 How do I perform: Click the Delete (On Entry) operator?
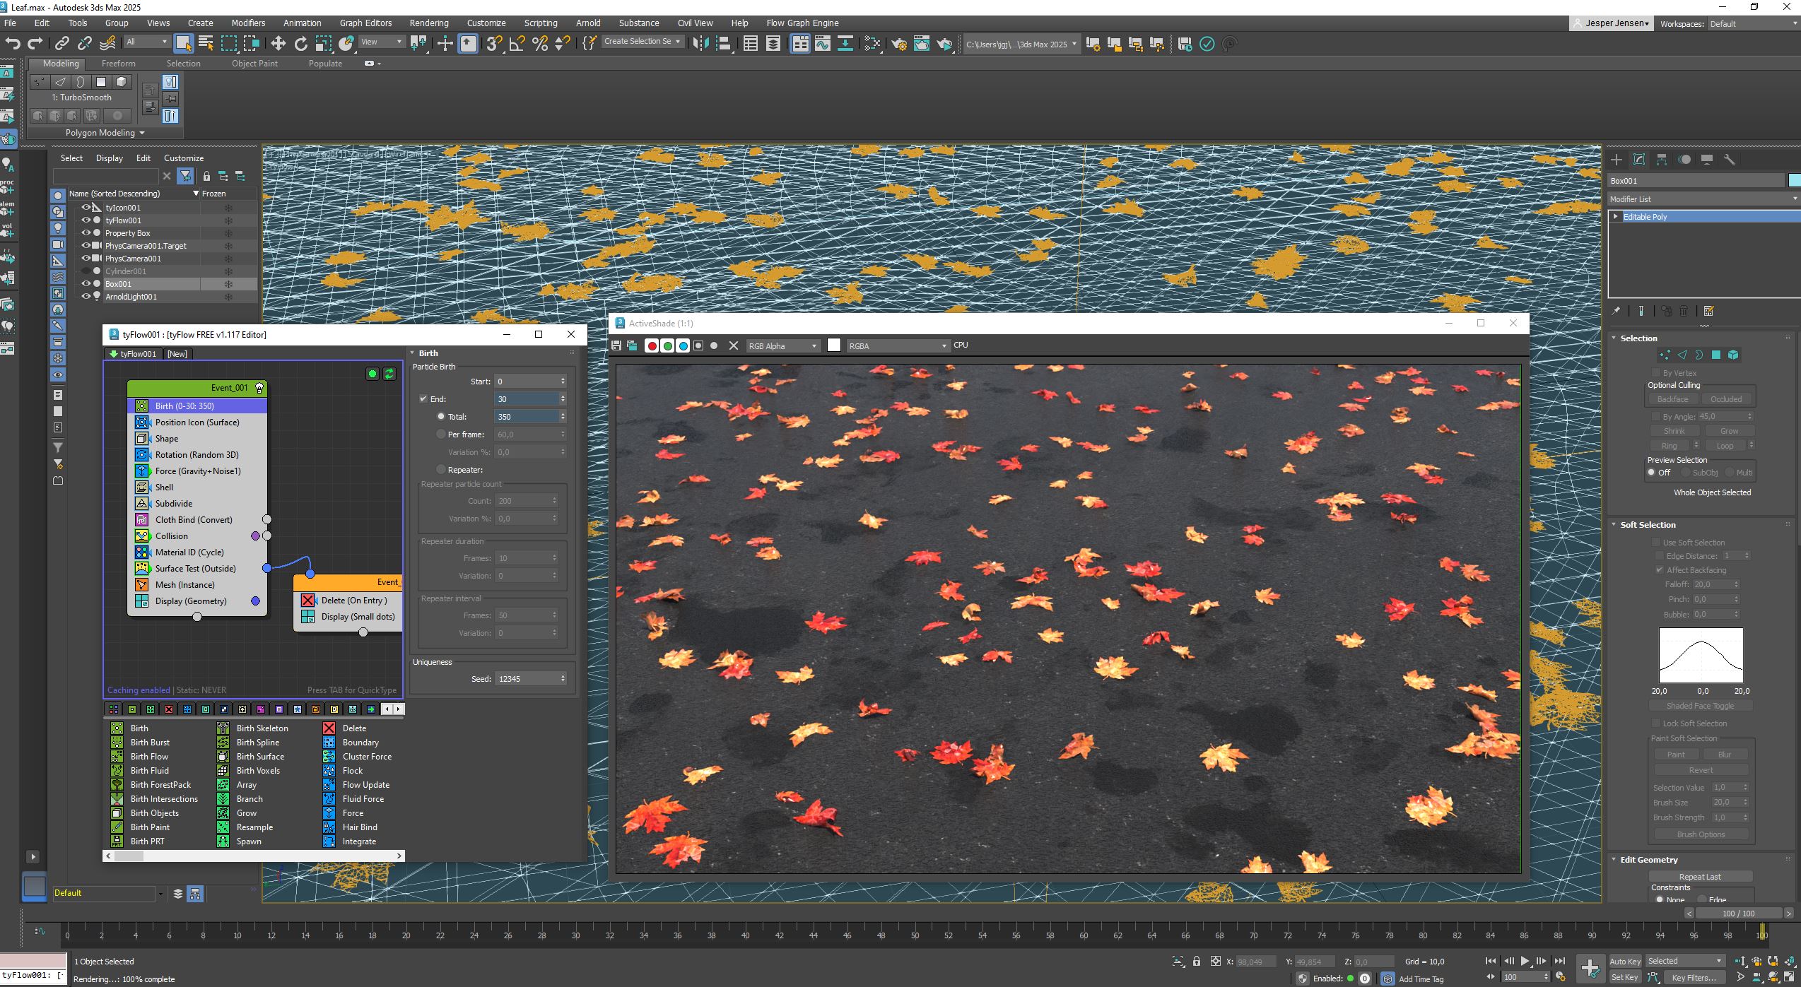click(x=353, y=601)
